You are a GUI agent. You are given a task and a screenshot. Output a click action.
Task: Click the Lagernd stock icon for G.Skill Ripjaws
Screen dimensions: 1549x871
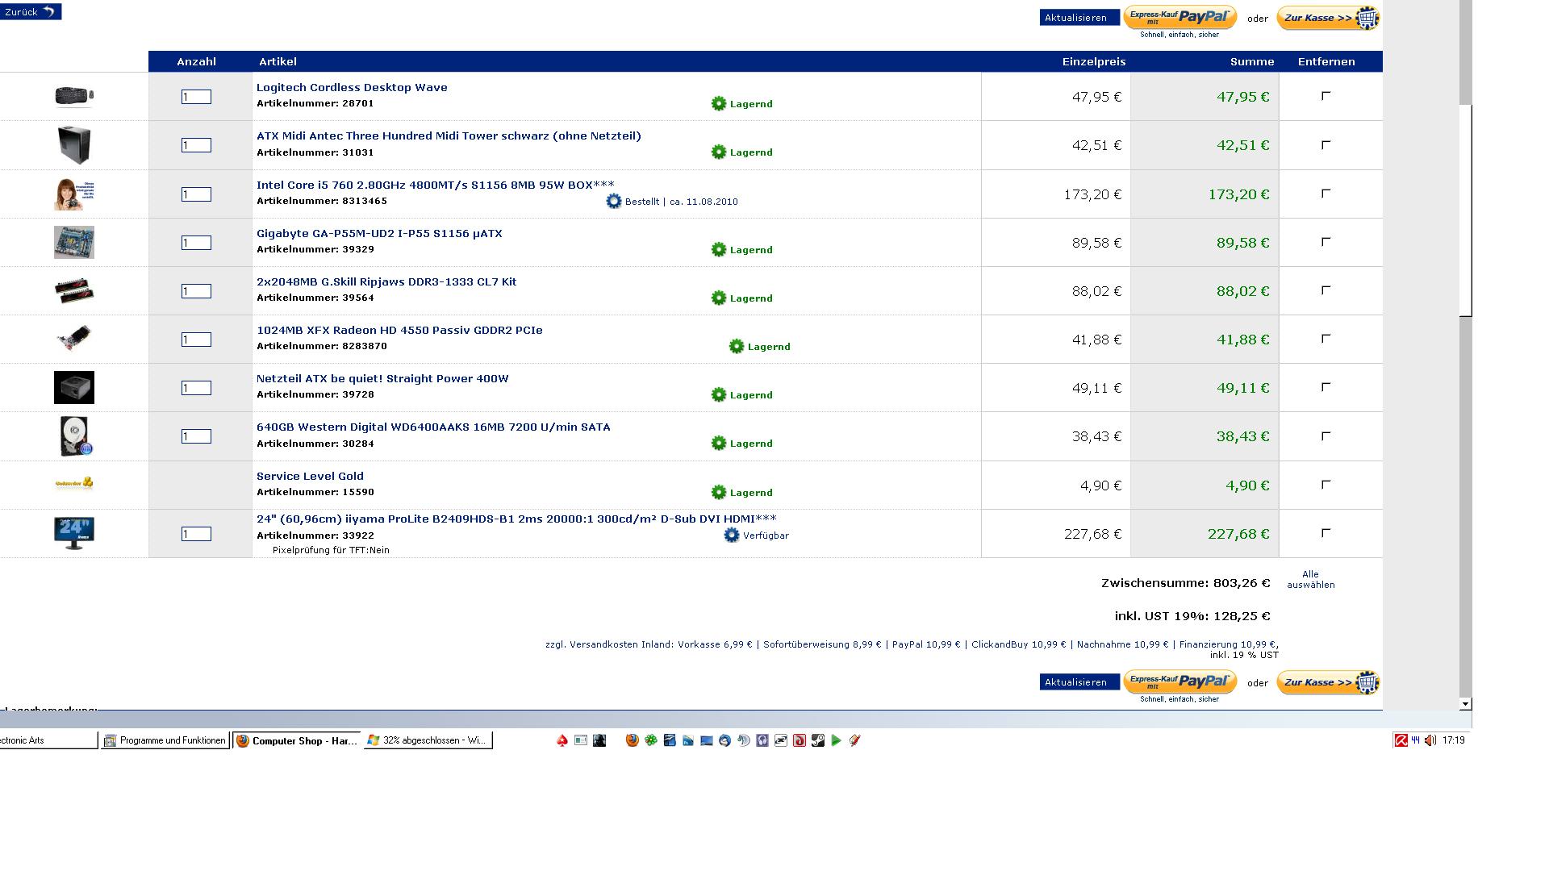coord(719,298)
